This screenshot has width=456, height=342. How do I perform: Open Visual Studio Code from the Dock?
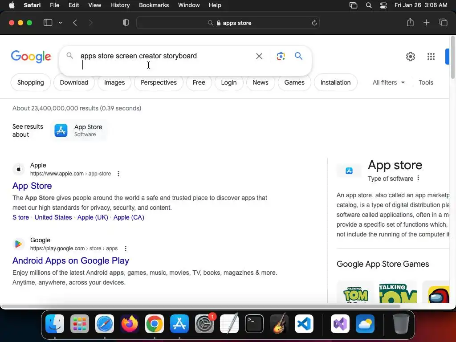(304, 324)
